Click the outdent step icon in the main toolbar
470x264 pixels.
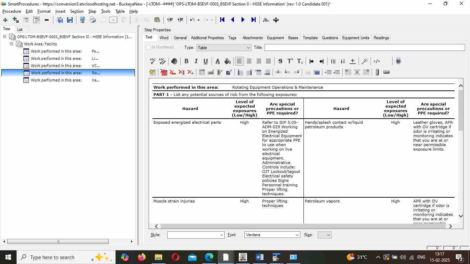(170, 20)
